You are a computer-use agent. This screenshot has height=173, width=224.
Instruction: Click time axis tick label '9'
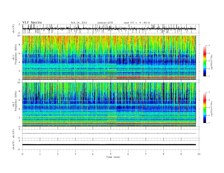point(181,154)
